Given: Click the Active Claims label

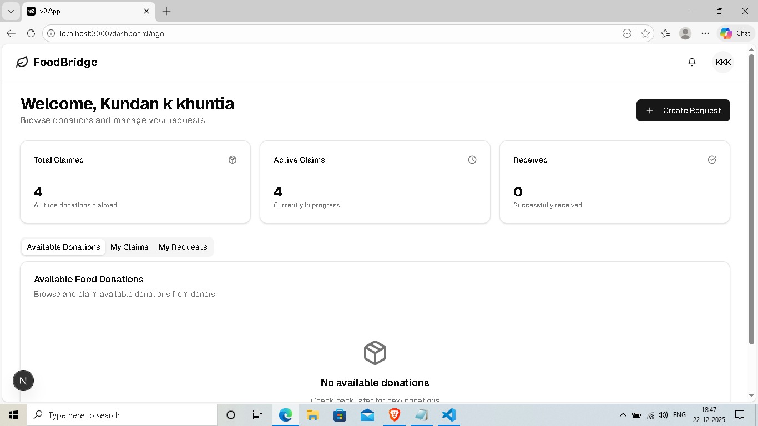Looking at the screenshot, I should [x=299, y=160].
